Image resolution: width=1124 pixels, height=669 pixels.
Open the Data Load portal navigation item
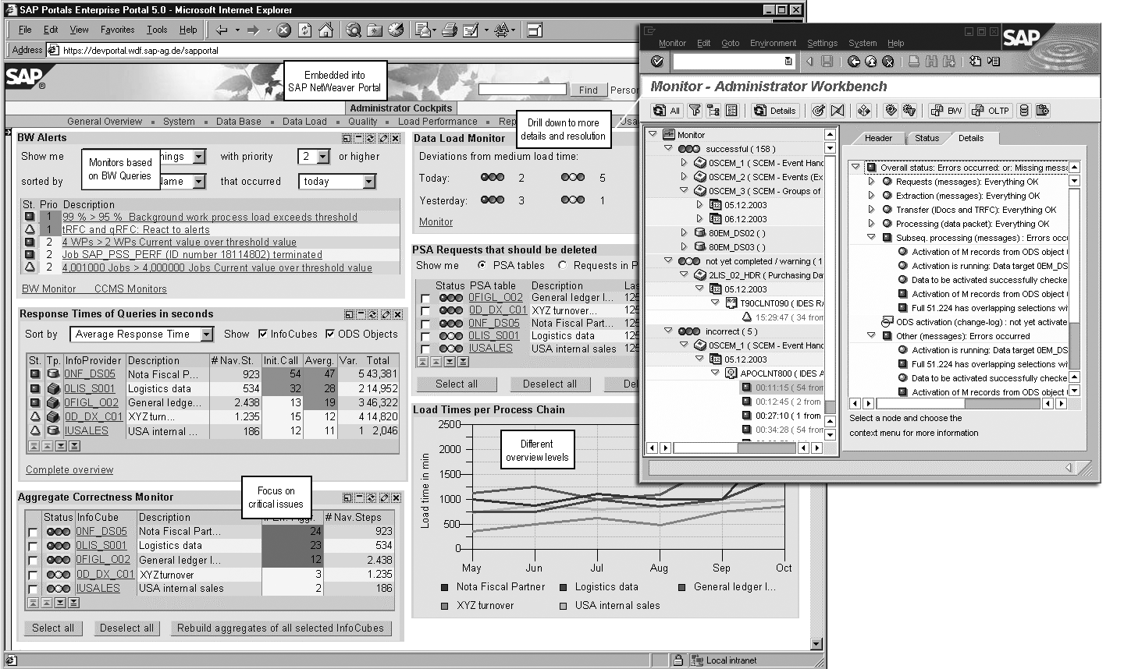304,122
